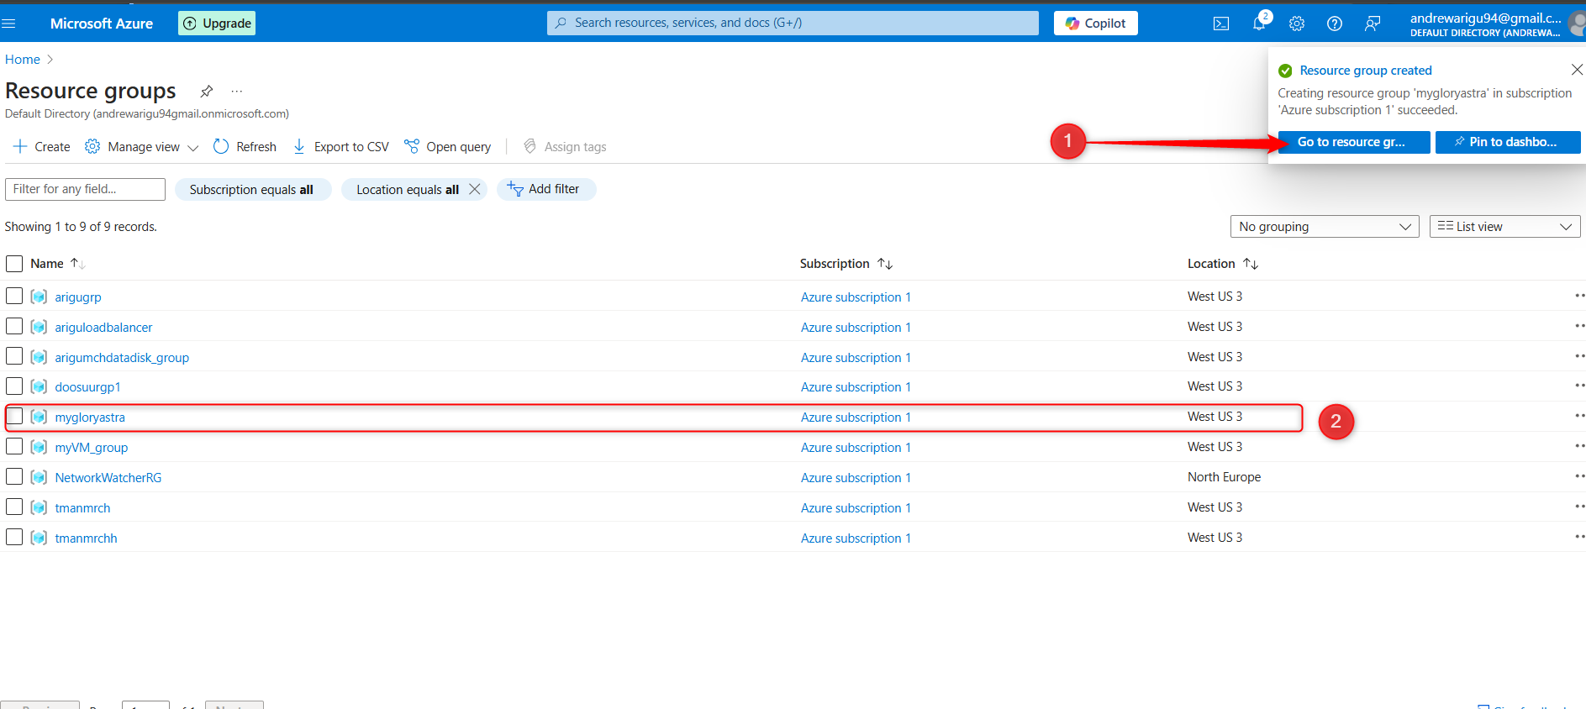The width and height of the screenshot is (1586, 709).
Task: Open the arigumchdatadisk_group link
Action: tap(122, 358)
